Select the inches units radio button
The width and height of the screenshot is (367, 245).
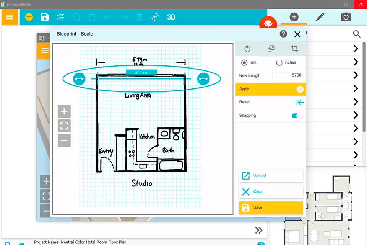click(x=279, y=63)
